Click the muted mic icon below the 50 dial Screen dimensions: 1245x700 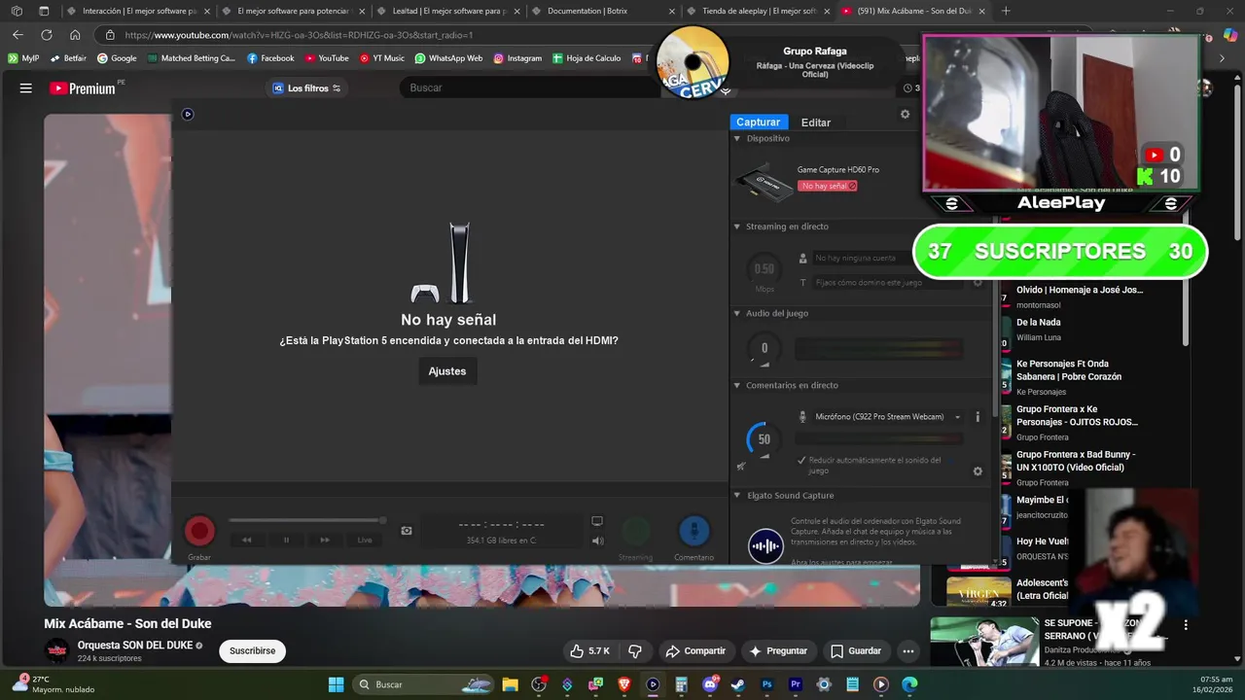click(741, 466)
